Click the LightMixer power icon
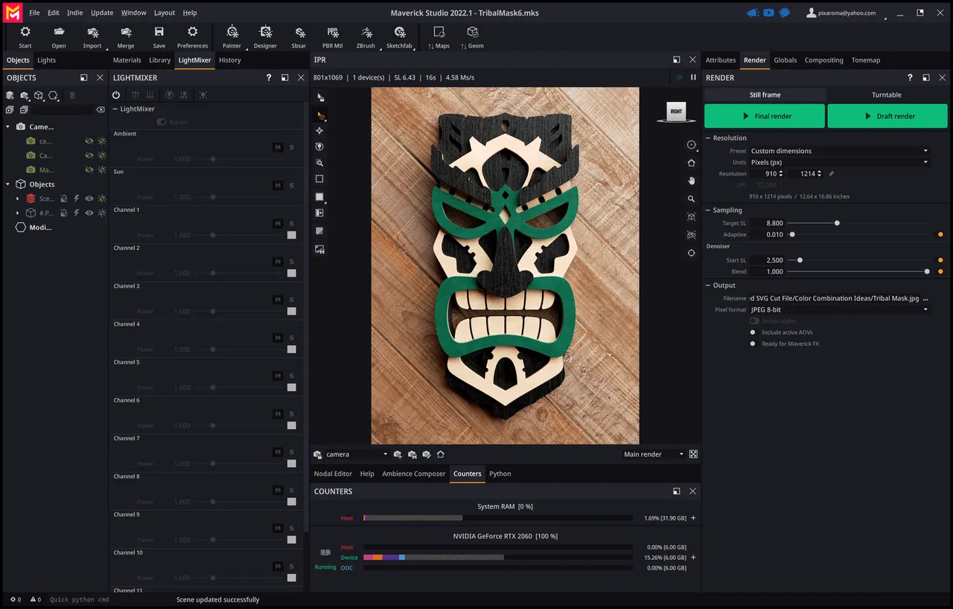The image size is (953, 609). click(x=116, y=95)
